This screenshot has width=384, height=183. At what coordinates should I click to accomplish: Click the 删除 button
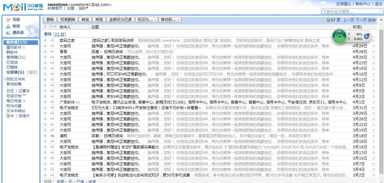coord(50,20)
